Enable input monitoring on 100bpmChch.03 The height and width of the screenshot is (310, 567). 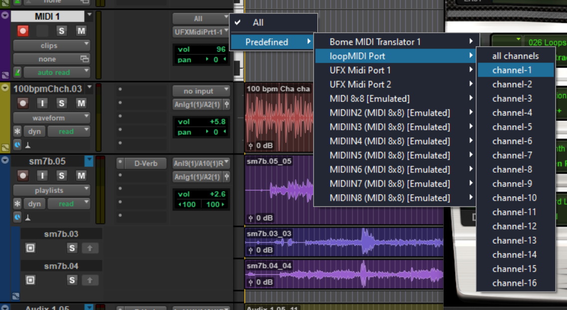point(42,103)
